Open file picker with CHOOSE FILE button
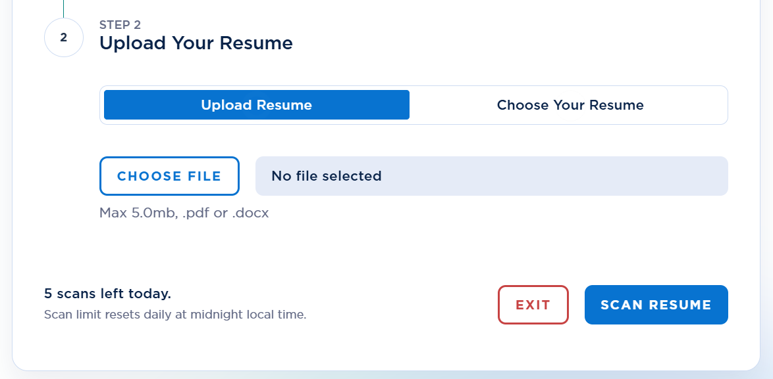The image size is (773, 379). 169,176
